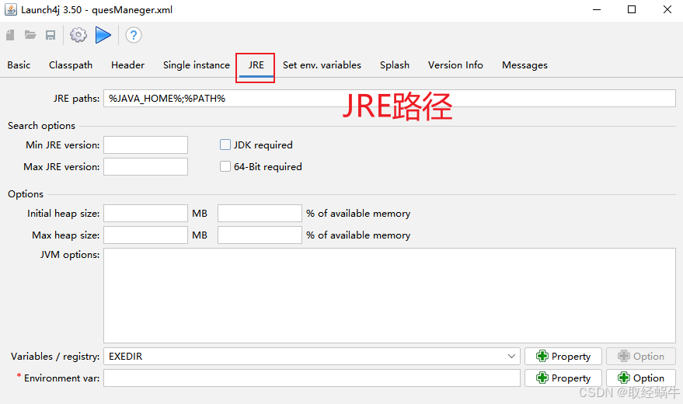The height and width of the screenshot is (404, 683).
Task: Minimize the Launch4j window
Action: point(597,9)
